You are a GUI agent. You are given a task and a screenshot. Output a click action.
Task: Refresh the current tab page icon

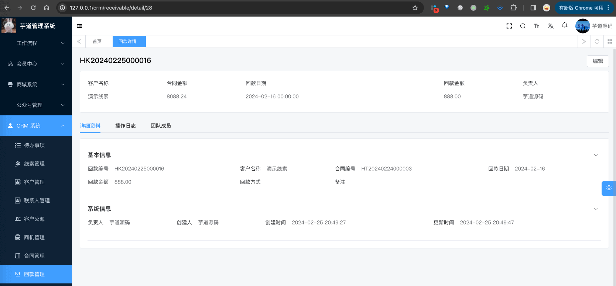pos(597,42)
